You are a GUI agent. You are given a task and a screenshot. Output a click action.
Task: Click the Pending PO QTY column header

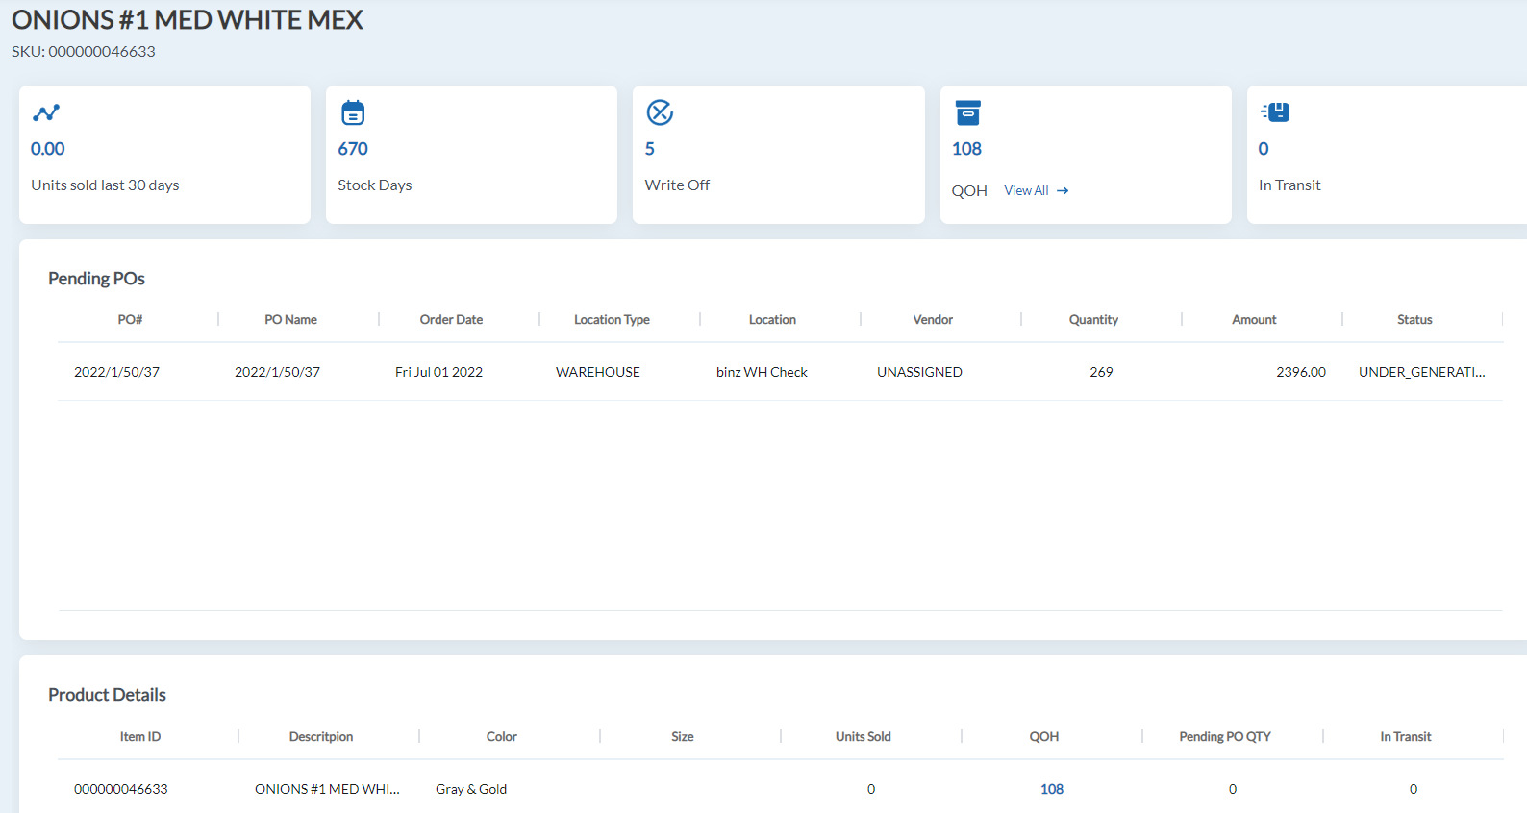(x=1225, y=737)
